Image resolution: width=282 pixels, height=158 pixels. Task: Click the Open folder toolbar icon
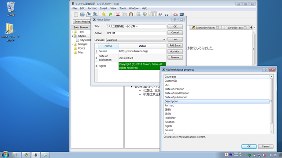[82, 14]
